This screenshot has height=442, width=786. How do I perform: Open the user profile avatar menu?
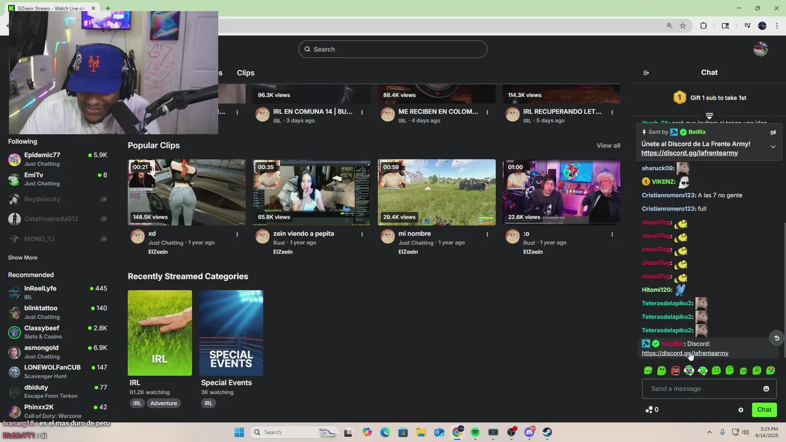click(761, 49)
